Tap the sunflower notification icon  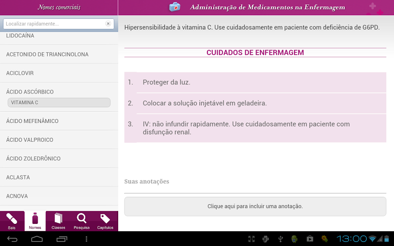click(325, 239)
